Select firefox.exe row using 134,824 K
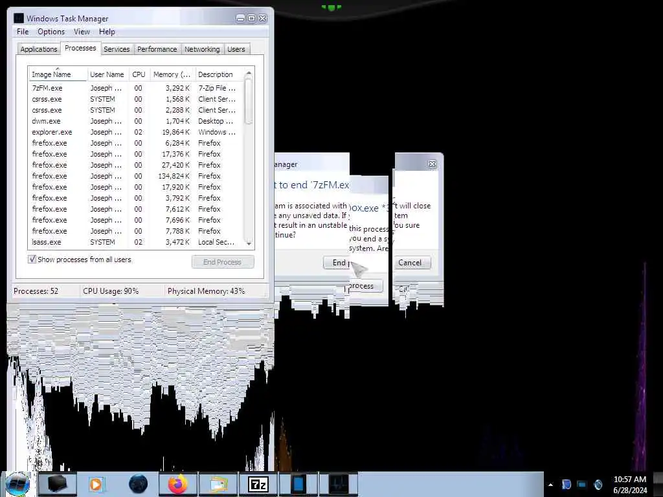Viewport: 663px width, 497px height. click(136, 176)
